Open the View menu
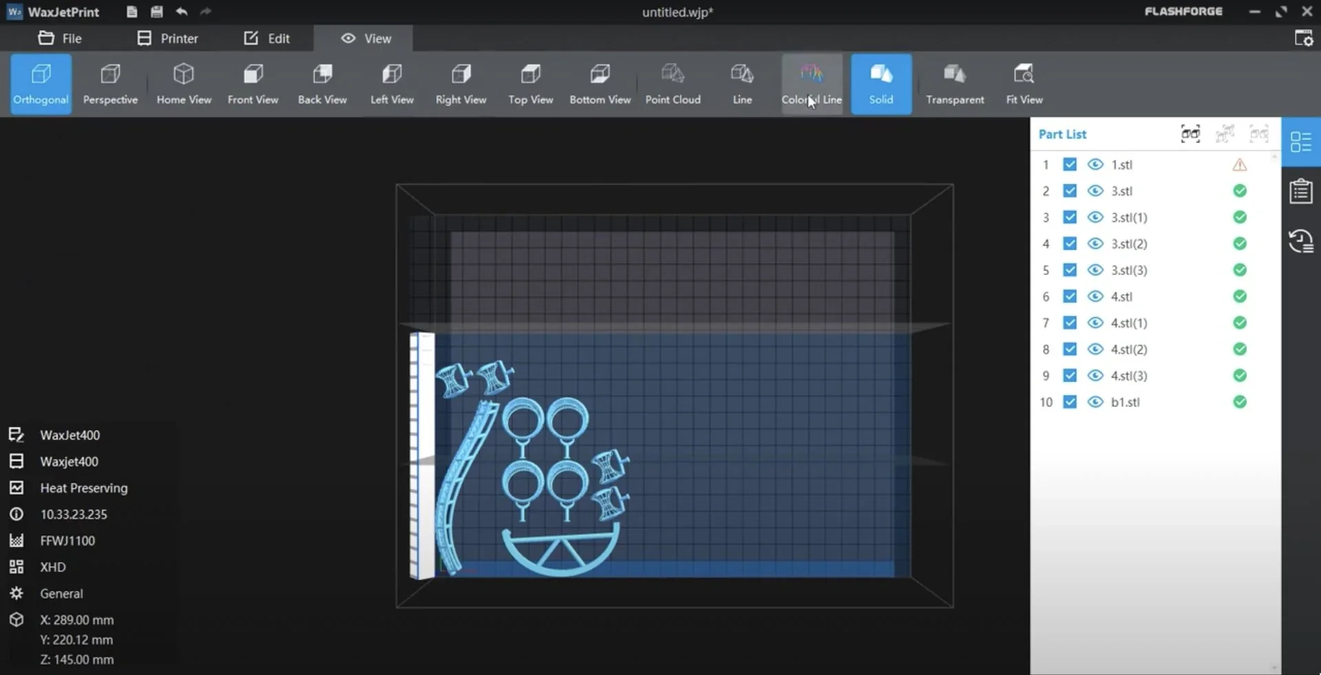The height and width of the screenshot is (675, 1321). pyautogui.click(x=363, y=38)
